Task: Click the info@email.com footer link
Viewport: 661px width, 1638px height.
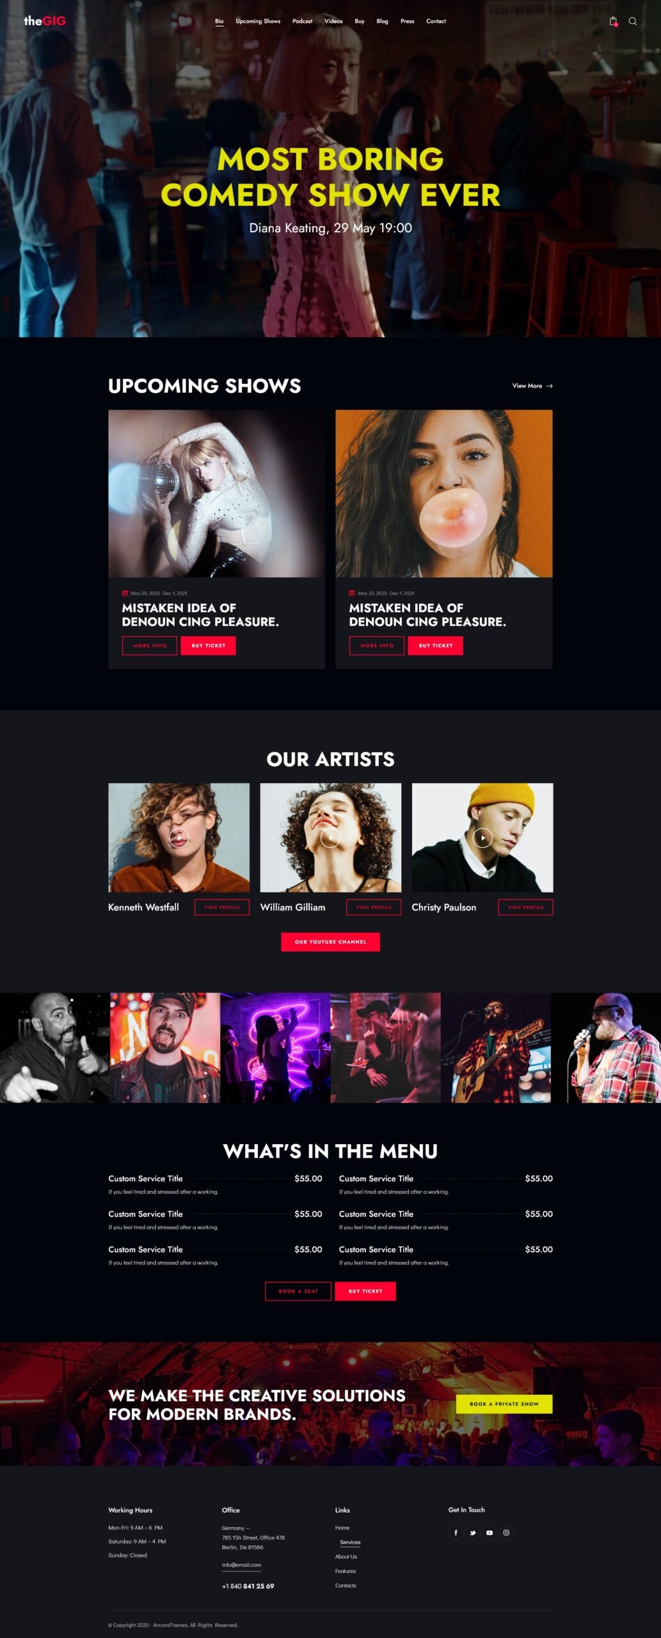Action: point(241,1565)
